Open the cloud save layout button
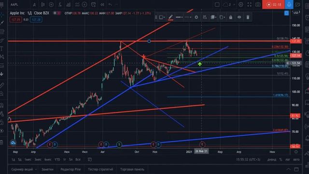 coord(226,4)
